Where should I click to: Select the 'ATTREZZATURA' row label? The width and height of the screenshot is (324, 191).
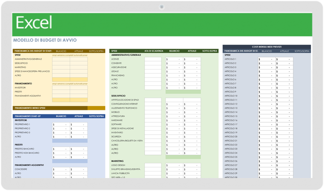[x=118, y=116]
